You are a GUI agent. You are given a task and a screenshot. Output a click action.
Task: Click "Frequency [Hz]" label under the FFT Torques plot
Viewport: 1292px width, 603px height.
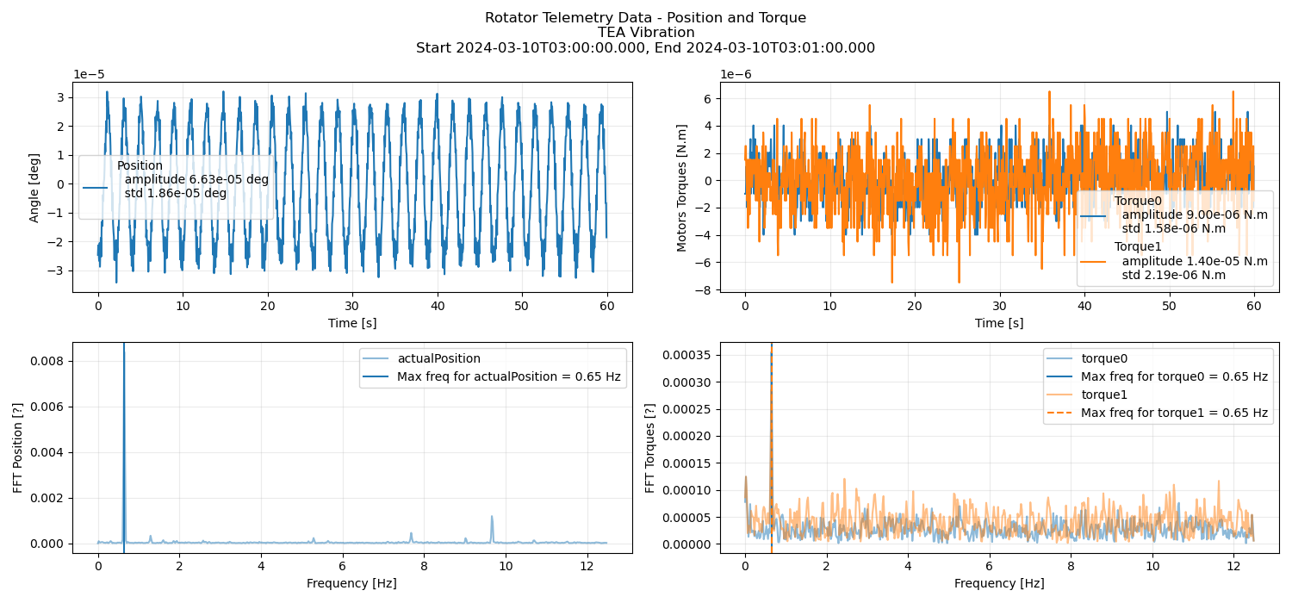click(x=999, y=583)
